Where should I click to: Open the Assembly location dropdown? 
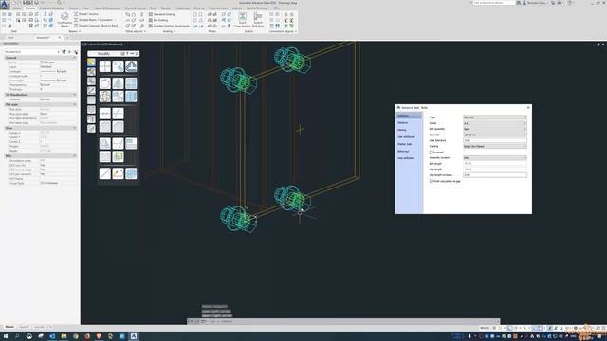click(x=495, y=158)
